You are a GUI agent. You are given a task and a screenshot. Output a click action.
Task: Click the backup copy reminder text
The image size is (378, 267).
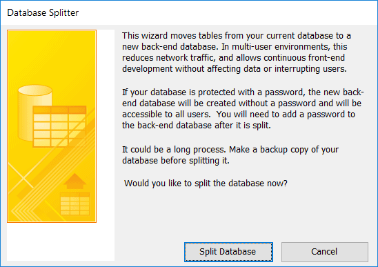230,155
